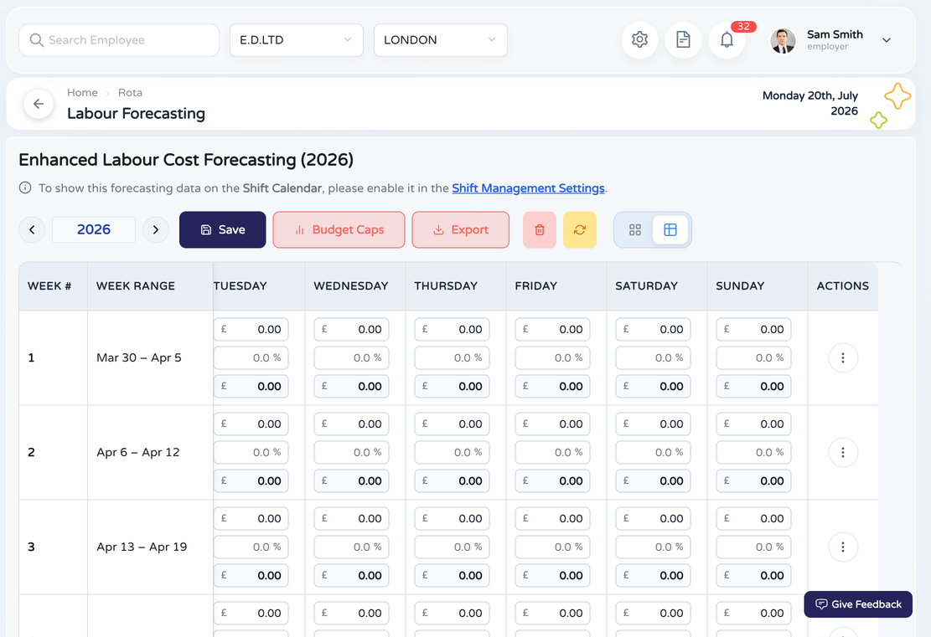The height and width of the screenshot is (637, 931).
Task: Open Shift Management Settings link
Action: click(x=528, y=188)
